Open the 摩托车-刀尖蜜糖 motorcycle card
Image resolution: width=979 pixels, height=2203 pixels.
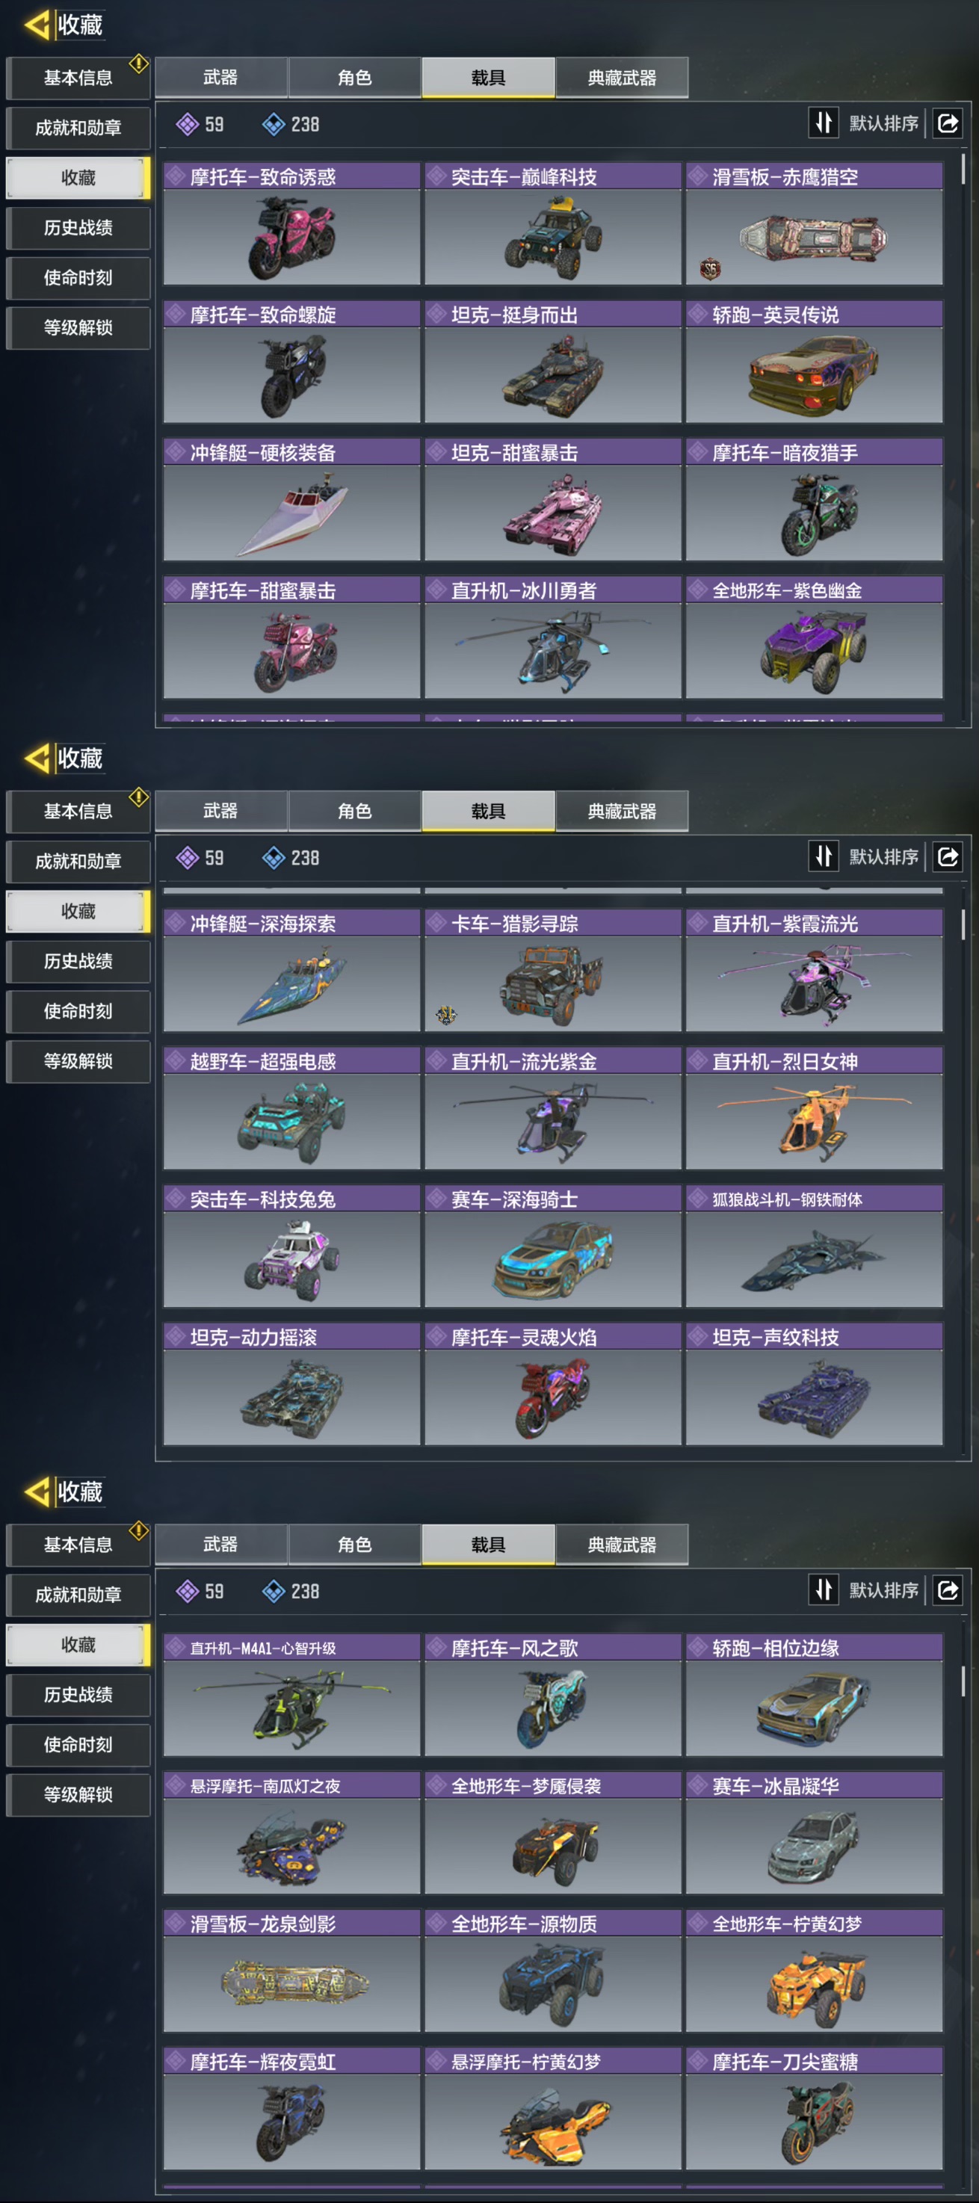814,2109
